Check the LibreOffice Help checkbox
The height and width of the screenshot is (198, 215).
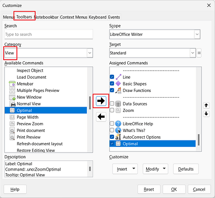point(112,124)
